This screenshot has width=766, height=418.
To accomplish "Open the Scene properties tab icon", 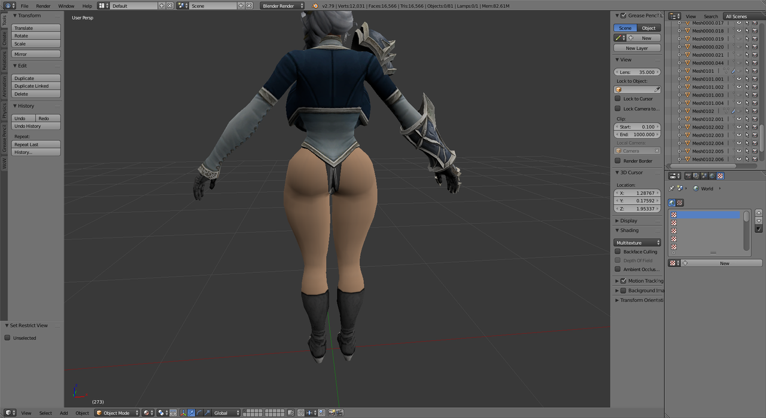I will (704, 176).
